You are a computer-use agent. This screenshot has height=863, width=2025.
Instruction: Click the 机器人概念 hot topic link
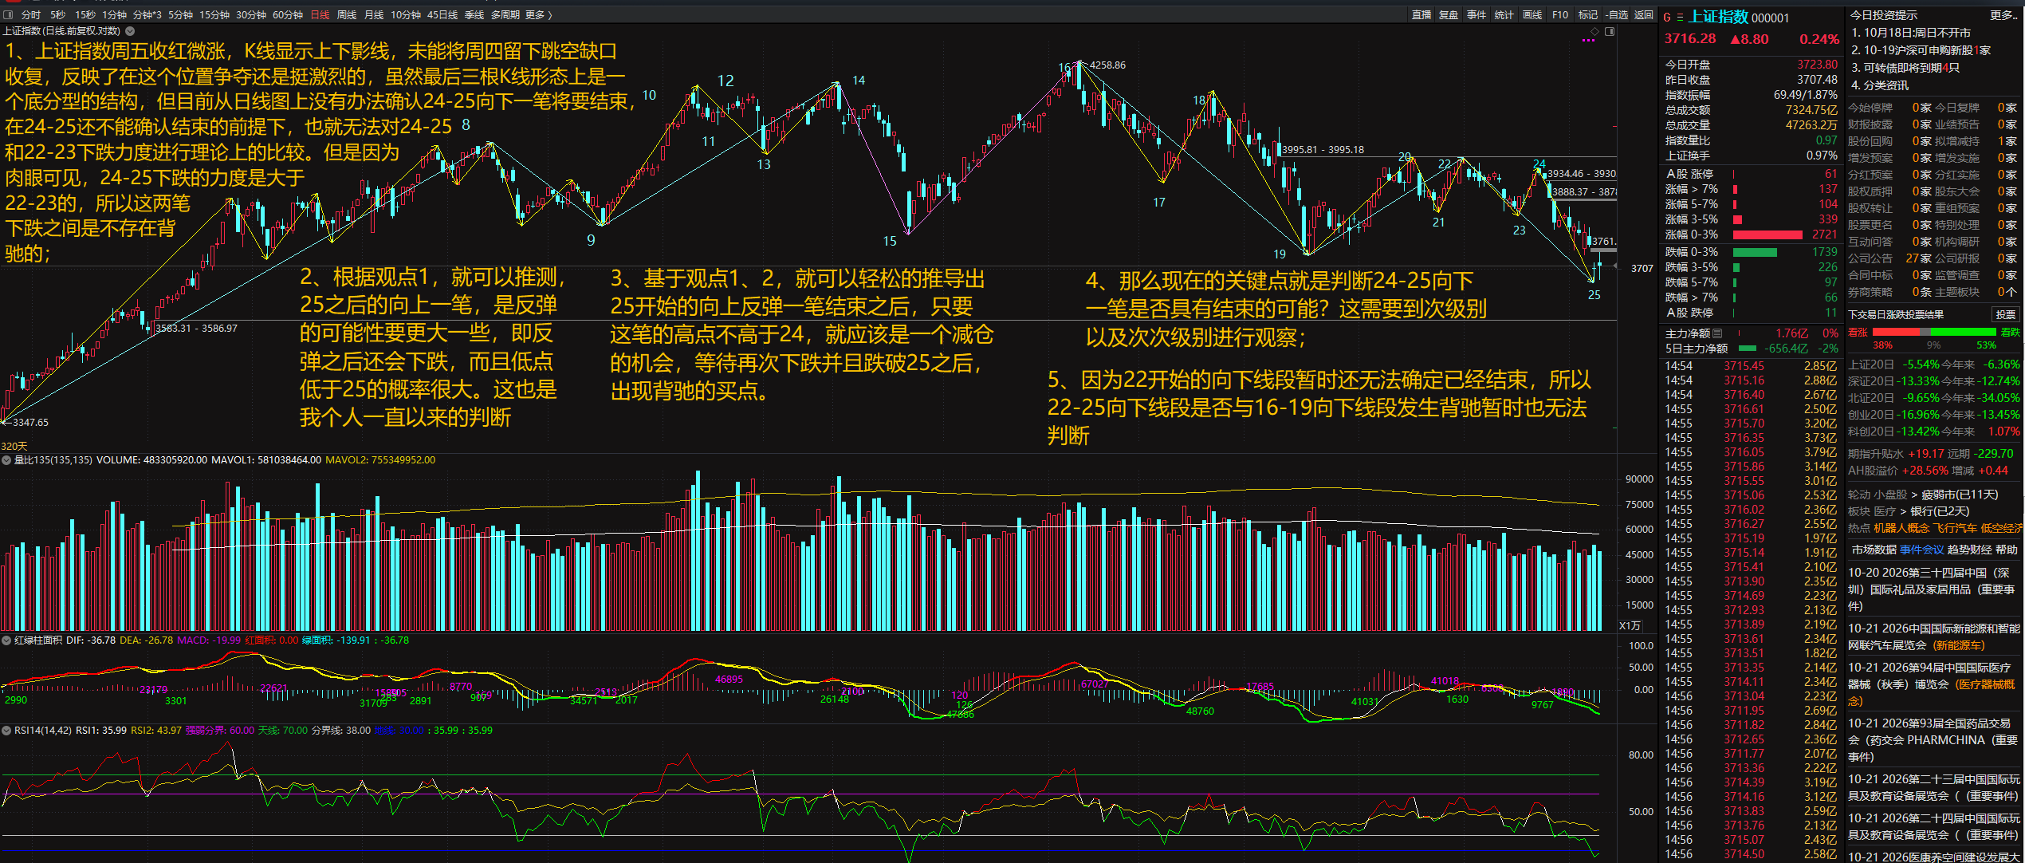(1901, 528)
